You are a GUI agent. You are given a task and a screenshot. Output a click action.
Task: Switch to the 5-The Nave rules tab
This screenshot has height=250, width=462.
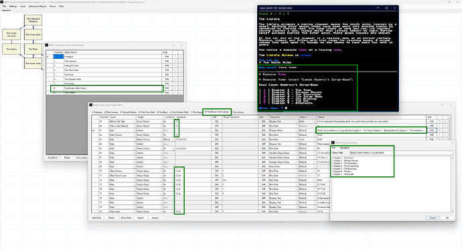(162, 112)
